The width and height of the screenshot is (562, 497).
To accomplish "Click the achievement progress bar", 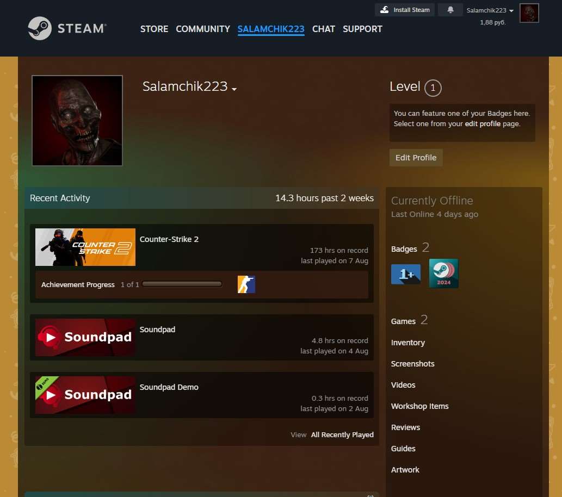I will 182,284.
